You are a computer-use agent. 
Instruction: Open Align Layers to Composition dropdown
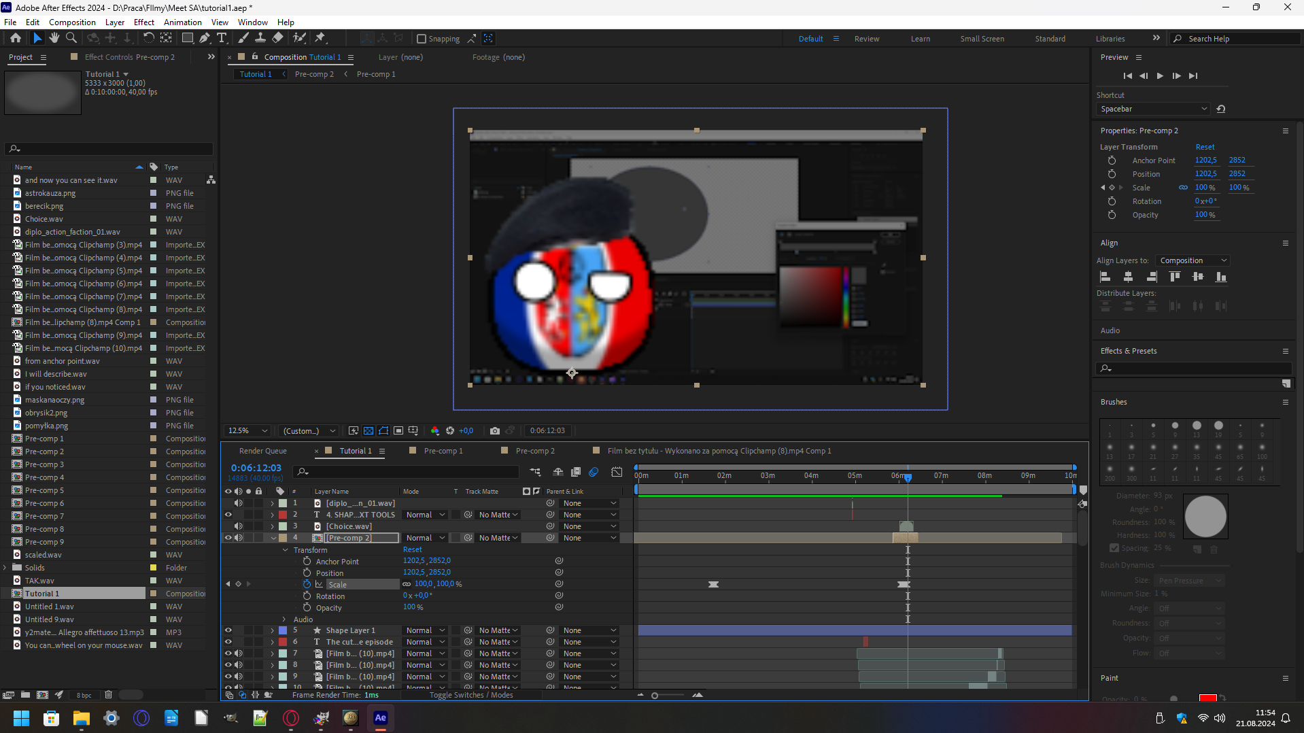click(x=1193, y=260)
